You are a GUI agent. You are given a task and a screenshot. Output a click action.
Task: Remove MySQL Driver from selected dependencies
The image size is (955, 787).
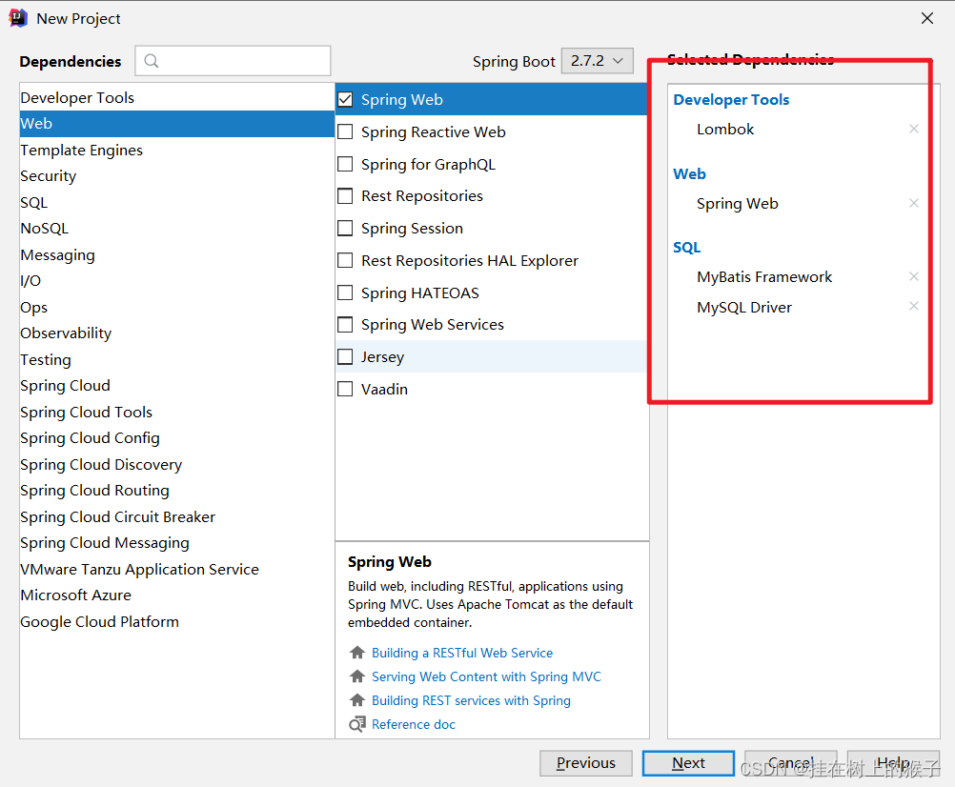(914, 306)
